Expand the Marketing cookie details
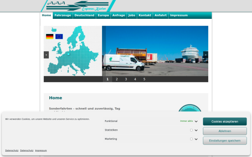The image size is (252, 157). coord(196,139)
